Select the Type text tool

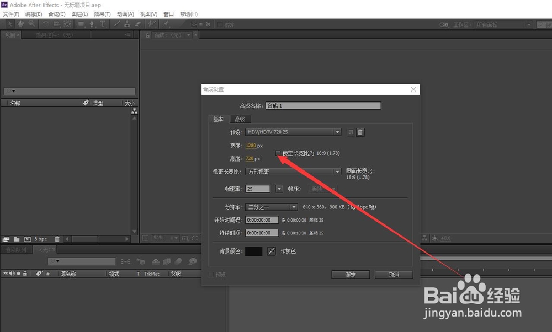click(x=103, y=24)
